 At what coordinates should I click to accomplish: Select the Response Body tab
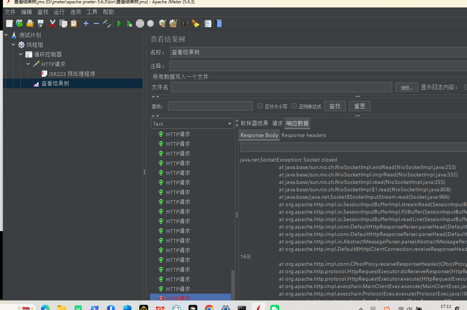(259, 135)
